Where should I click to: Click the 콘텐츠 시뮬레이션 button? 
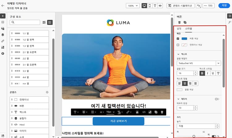click(x=181, y=6)
